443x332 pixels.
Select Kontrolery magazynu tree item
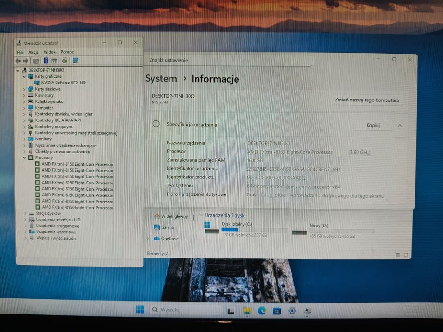click(54, 127)
